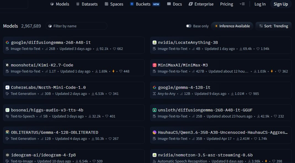The image size is (295, 163).
Task: Toggle the Base only switch
Action: point(189,26)
